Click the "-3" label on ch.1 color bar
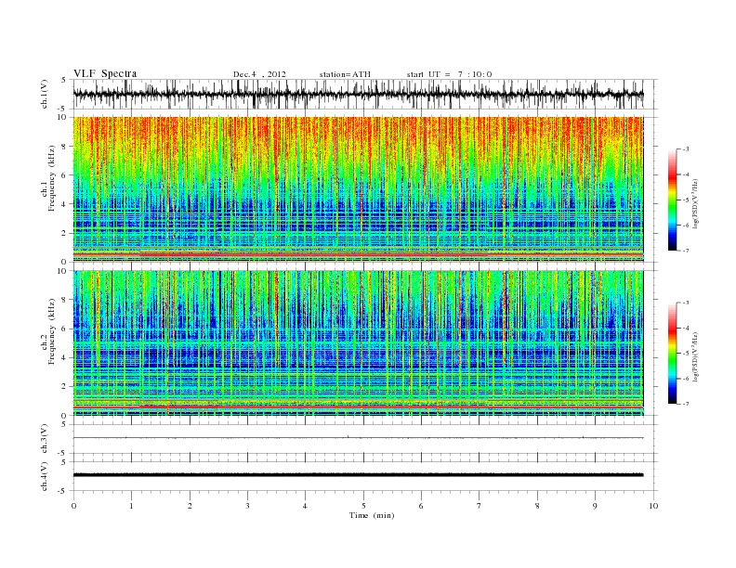The height and width of the screenshot is (568, 736). 686,149
